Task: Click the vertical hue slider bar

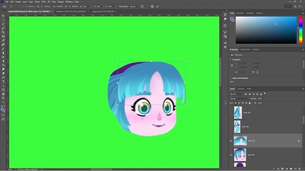Action: (301, 30)
